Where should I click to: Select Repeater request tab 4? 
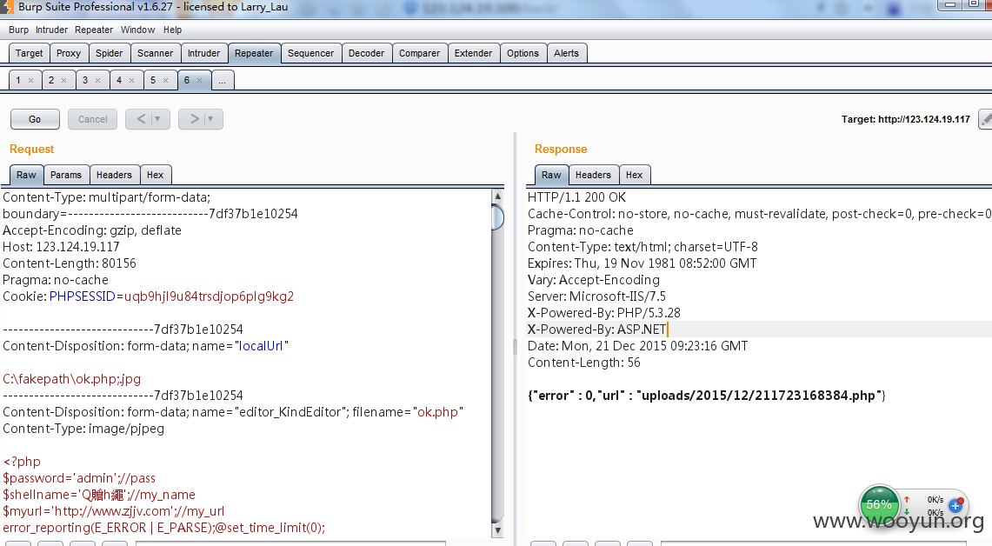(119, 80)
